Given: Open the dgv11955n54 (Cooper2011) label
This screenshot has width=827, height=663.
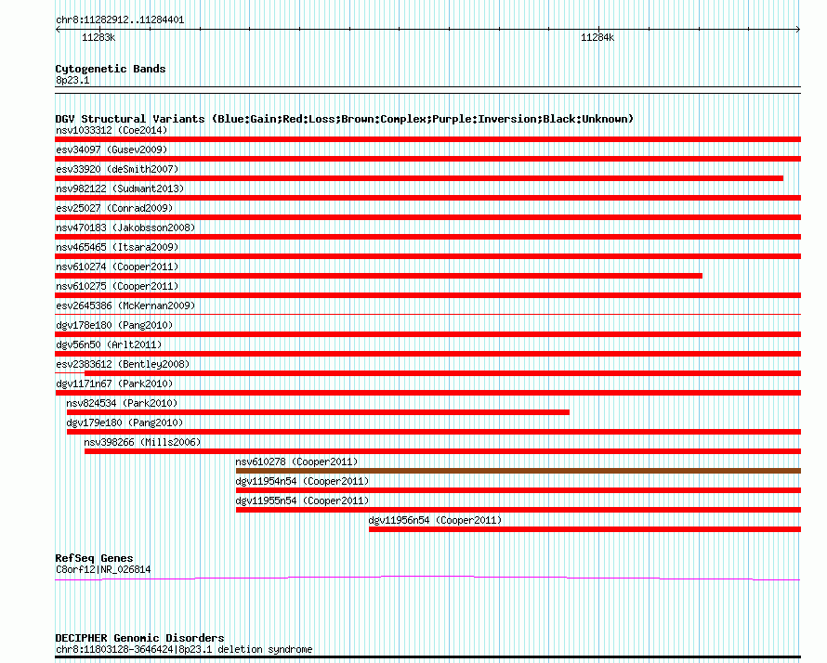Looking at the screenshot, I should click(x=302, y=500).
